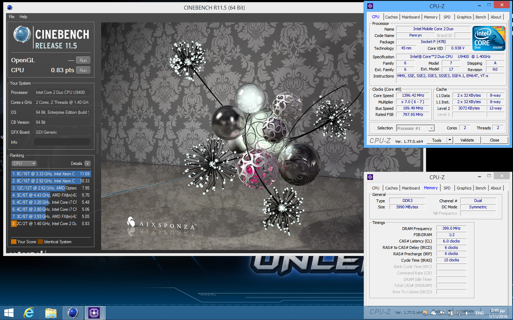The width and height of the screenshot is (513, 320).
Task: Open About tab in bottom CPU-Z window
Action: pyautogui.click(x=496, y=188)
